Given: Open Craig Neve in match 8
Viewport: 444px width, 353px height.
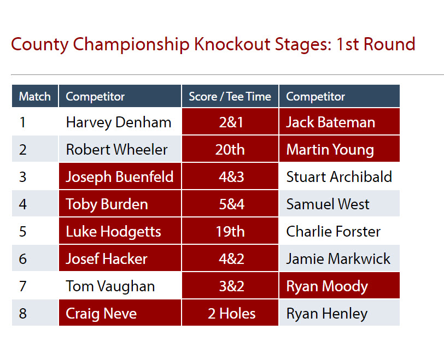Looking at the screenshot, I should coord(120,313).
